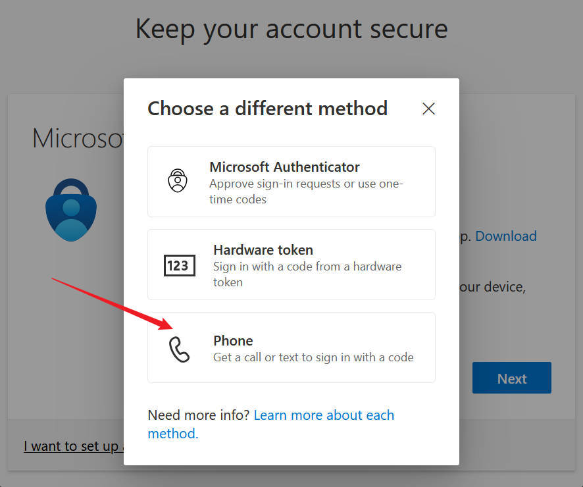Open the Download link behind the dialog
This screenshot has width=583, height=487.
(505, 236)
